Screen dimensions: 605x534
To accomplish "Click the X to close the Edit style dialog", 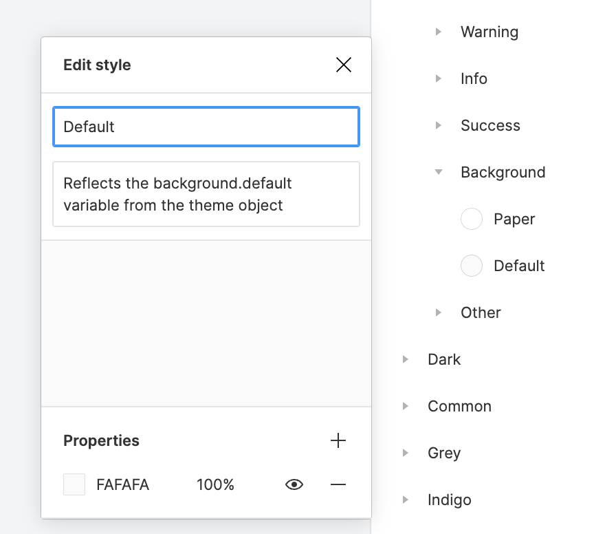I will pyautogui.click(x=343, y=65).
